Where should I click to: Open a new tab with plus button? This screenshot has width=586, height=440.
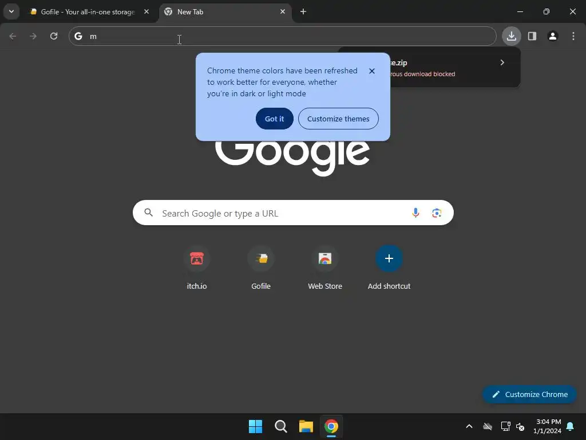point(303,11)
